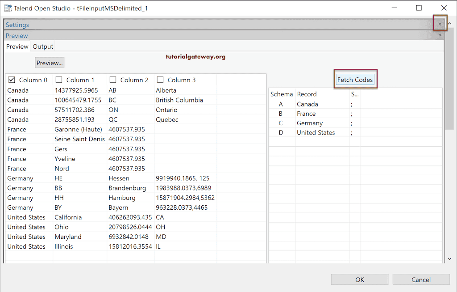Click the Schema column header
This screenshot has width=457, height=292.
pyautogui.click(x=282, y=94)
